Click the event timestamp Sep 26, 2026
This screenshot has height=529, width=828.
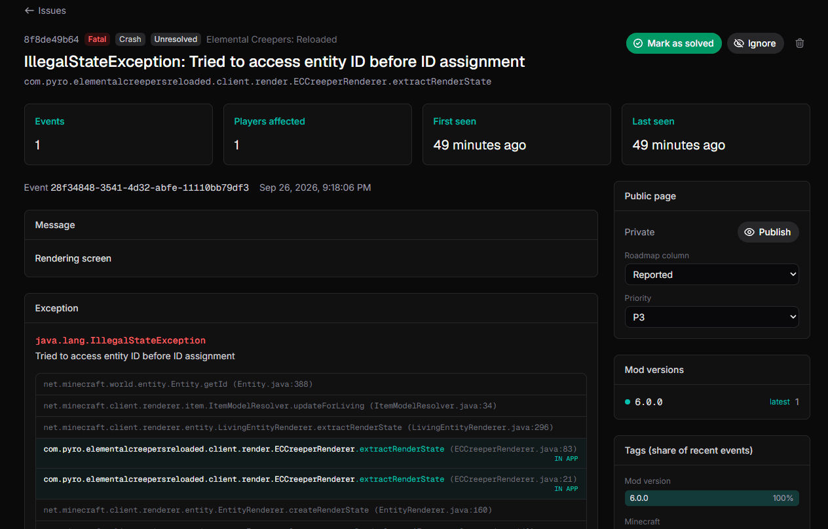[315, 187]
